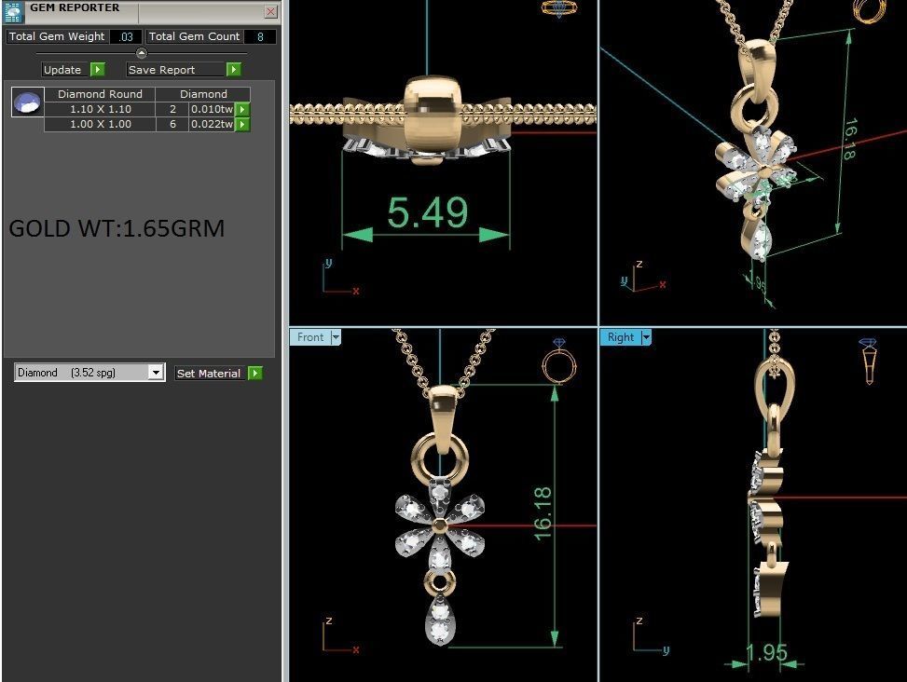
Task: Click the Total Gem Weight label
Action: tap(57, 36)
